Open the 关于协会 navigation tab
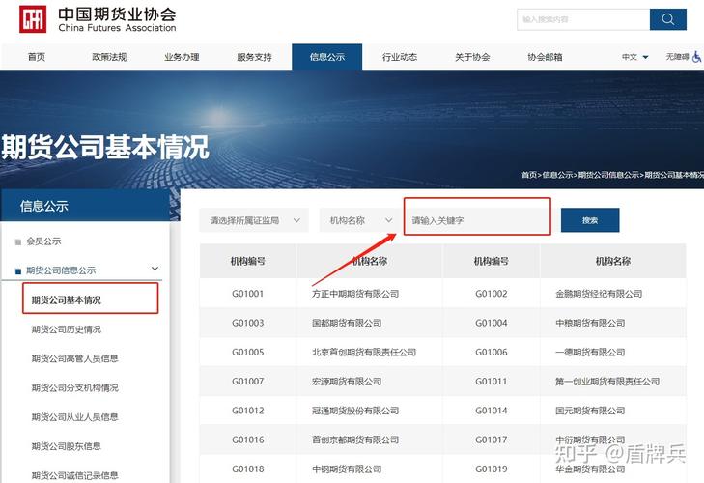Viewport: 704px width, 483px height. (x=472, y=57)
